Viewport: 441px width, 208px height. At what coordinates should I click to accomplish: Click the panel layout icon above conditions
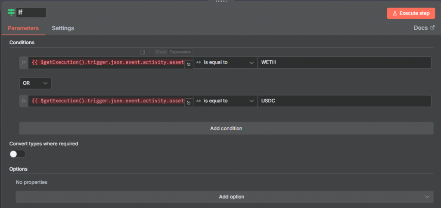point(143,52)
